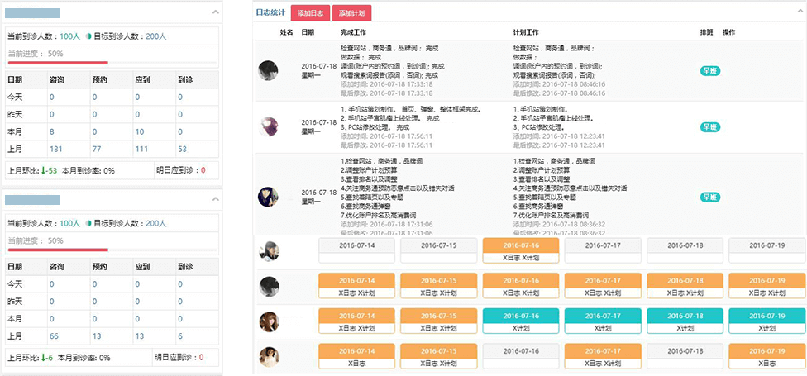Click last month 咨询 value 131
The width and height of the screenshot is (807, 376).
pyautogui.click(x=56, y=149)
